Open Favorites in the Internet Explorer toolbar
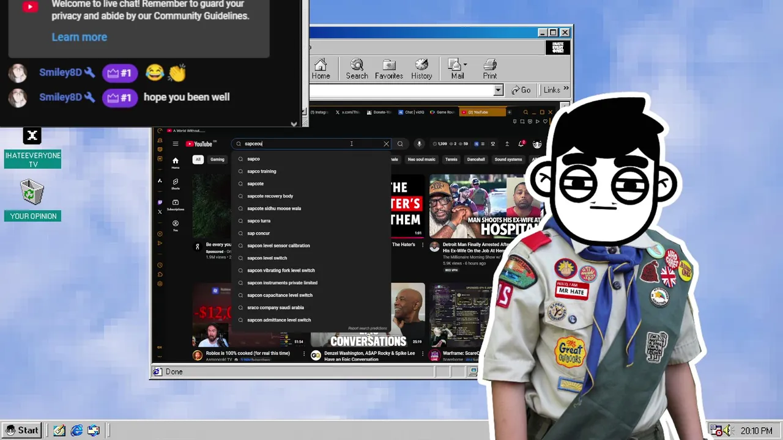Viewport: 783px width, 440px height. click(x=389, y=69)
